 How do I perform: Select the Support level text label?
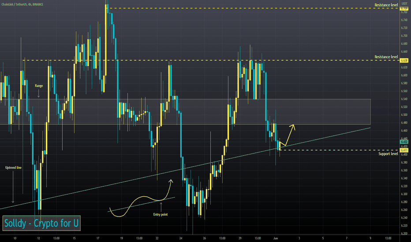click(388, 154)
